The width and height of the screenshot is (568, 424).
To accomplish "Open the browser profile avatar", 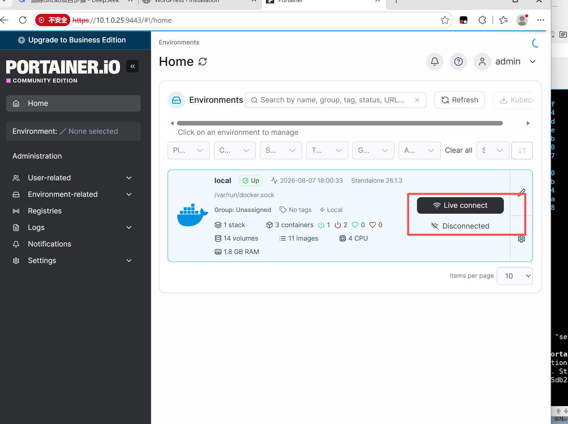I will 522,20.
